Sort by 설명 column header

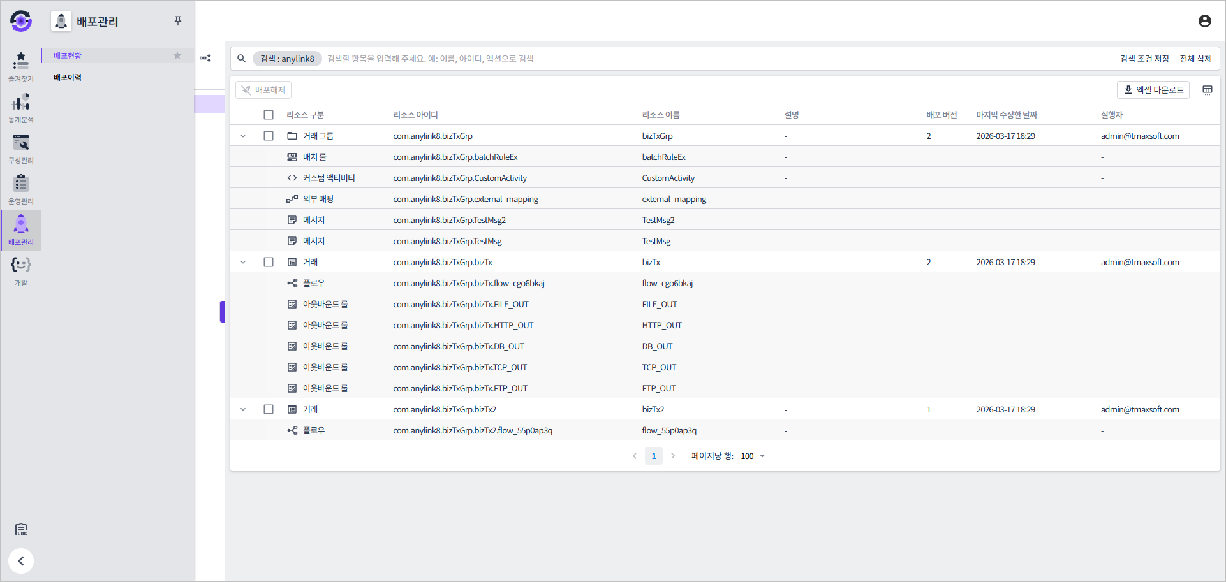[792, 115]
